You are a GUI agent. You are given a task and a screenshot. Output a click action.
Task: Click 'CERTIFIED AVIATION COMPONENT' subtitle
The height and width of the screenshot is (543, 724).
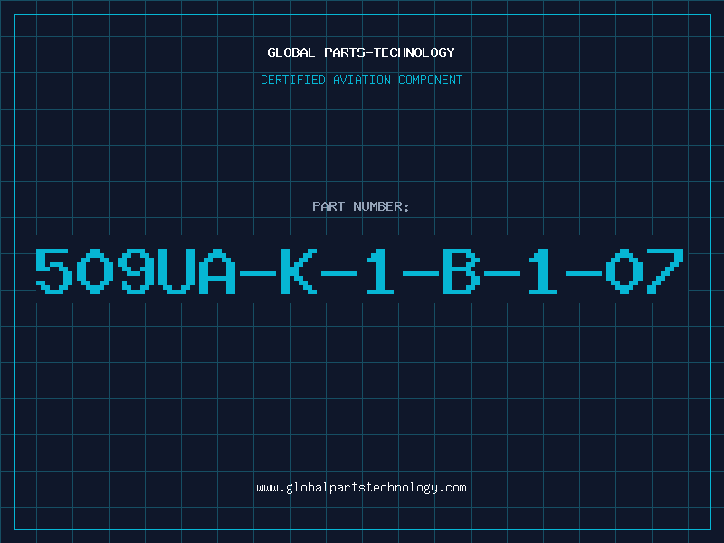[361, 80]
